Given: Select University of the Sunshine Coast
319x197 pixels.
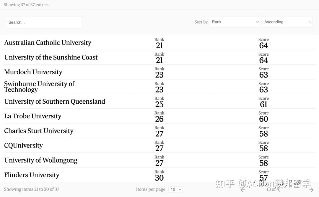Looking at the screenshot, I should coord(51,57).
